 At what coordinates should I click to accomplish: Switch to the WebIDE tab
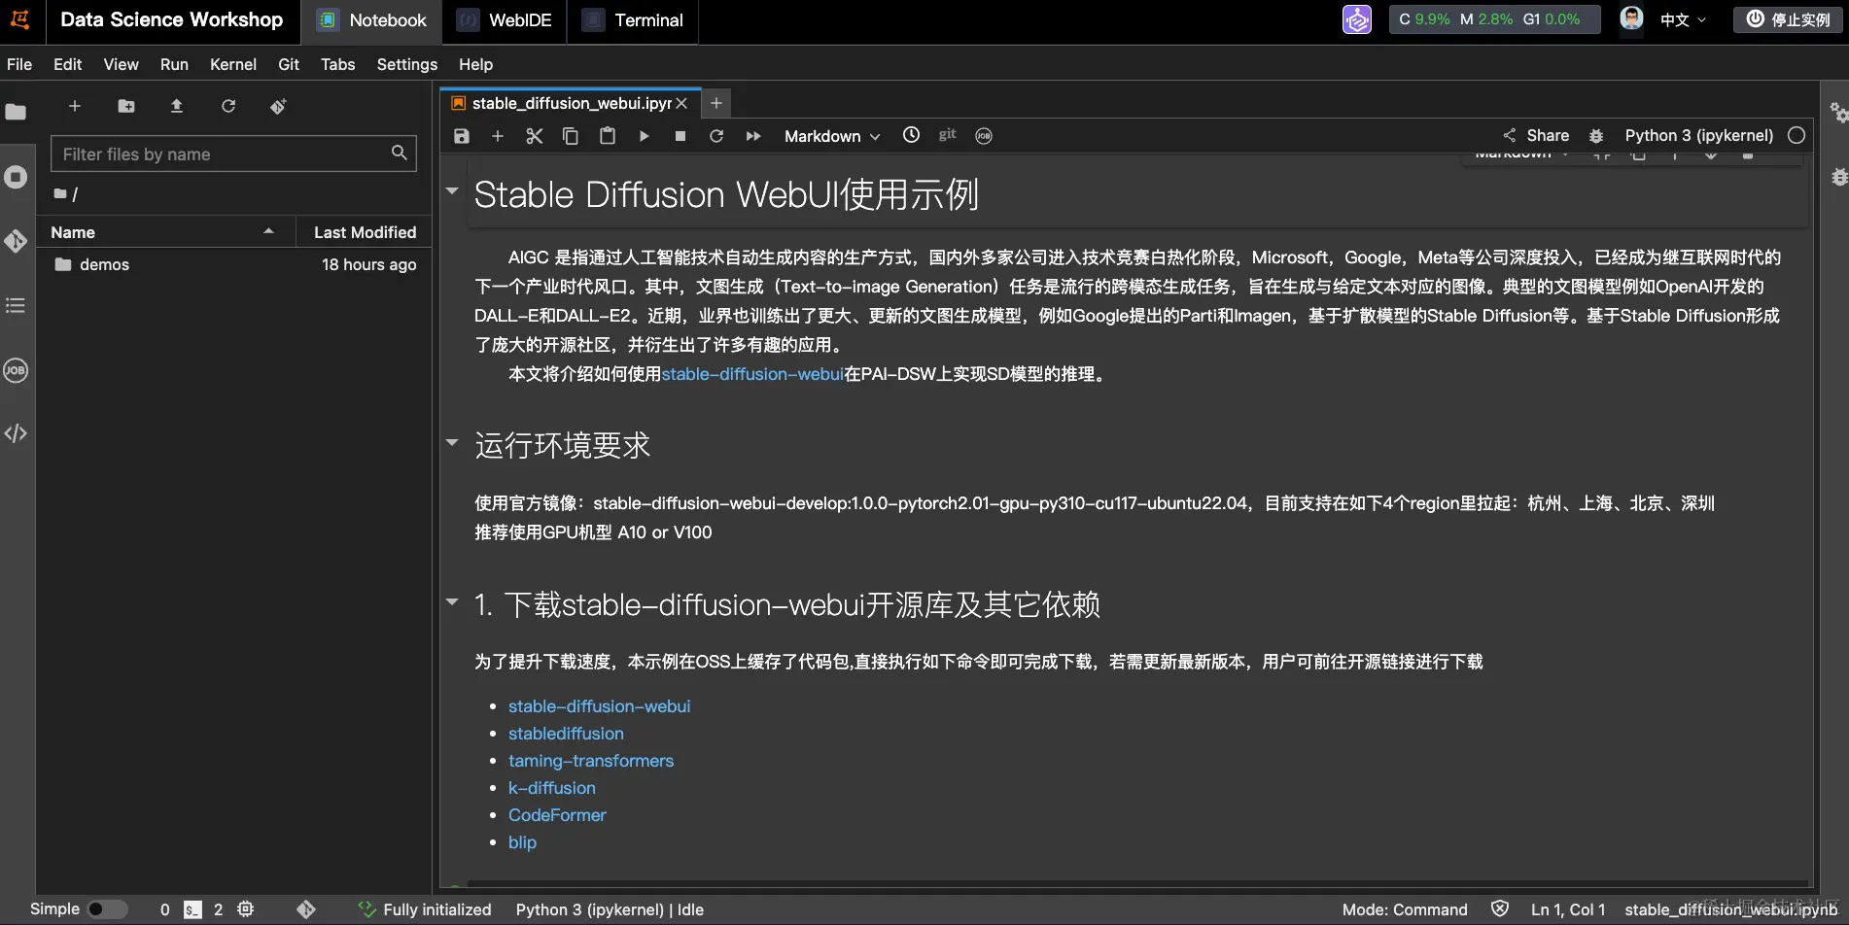(x=506, y=20)
